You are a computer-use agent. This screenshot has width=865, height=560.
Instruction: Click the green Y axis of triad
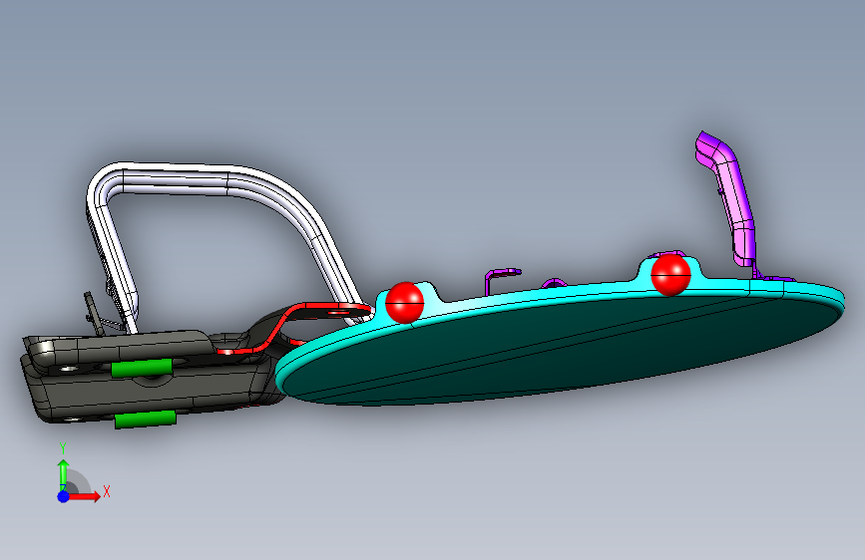(64, 475)
